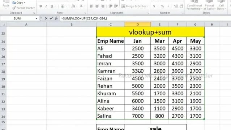Select Khuram's May value 2100
This screenshot has width=231, height=130.
coord(195,93)
